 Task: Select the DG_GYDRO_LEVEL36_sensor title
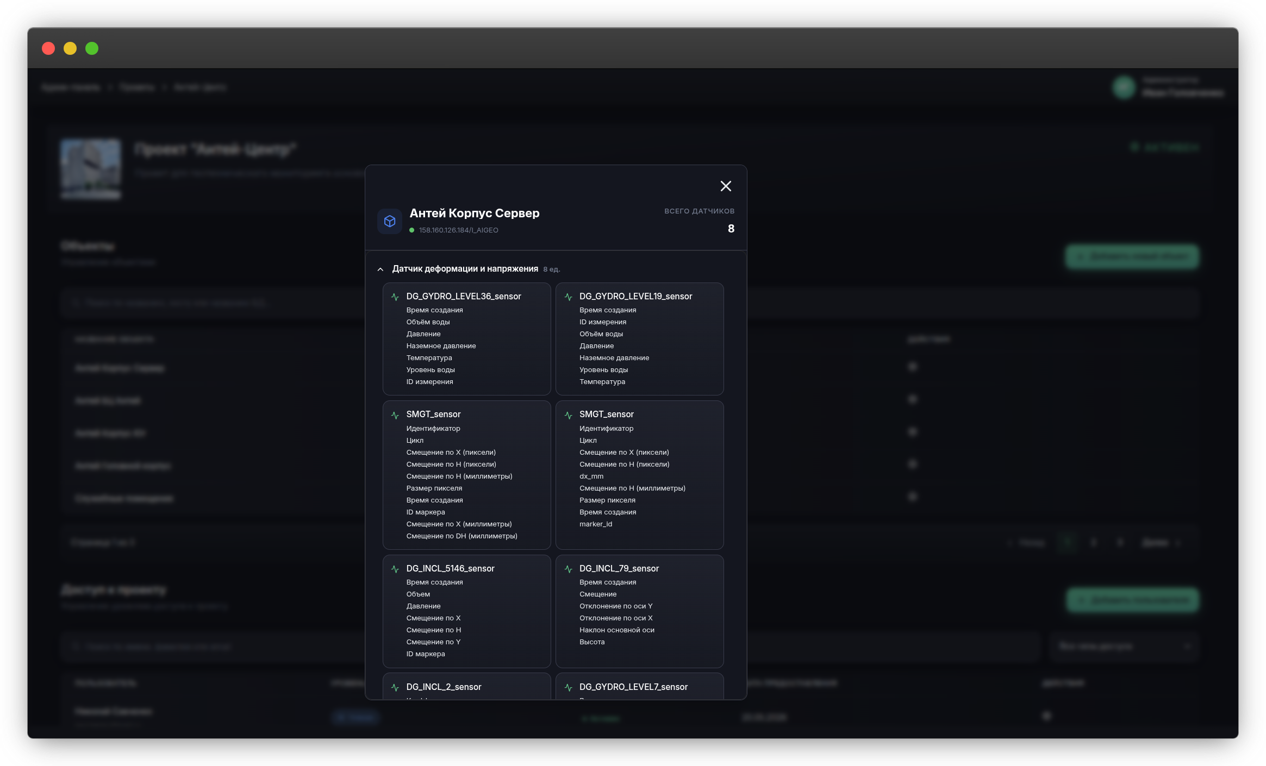(464, 296)
